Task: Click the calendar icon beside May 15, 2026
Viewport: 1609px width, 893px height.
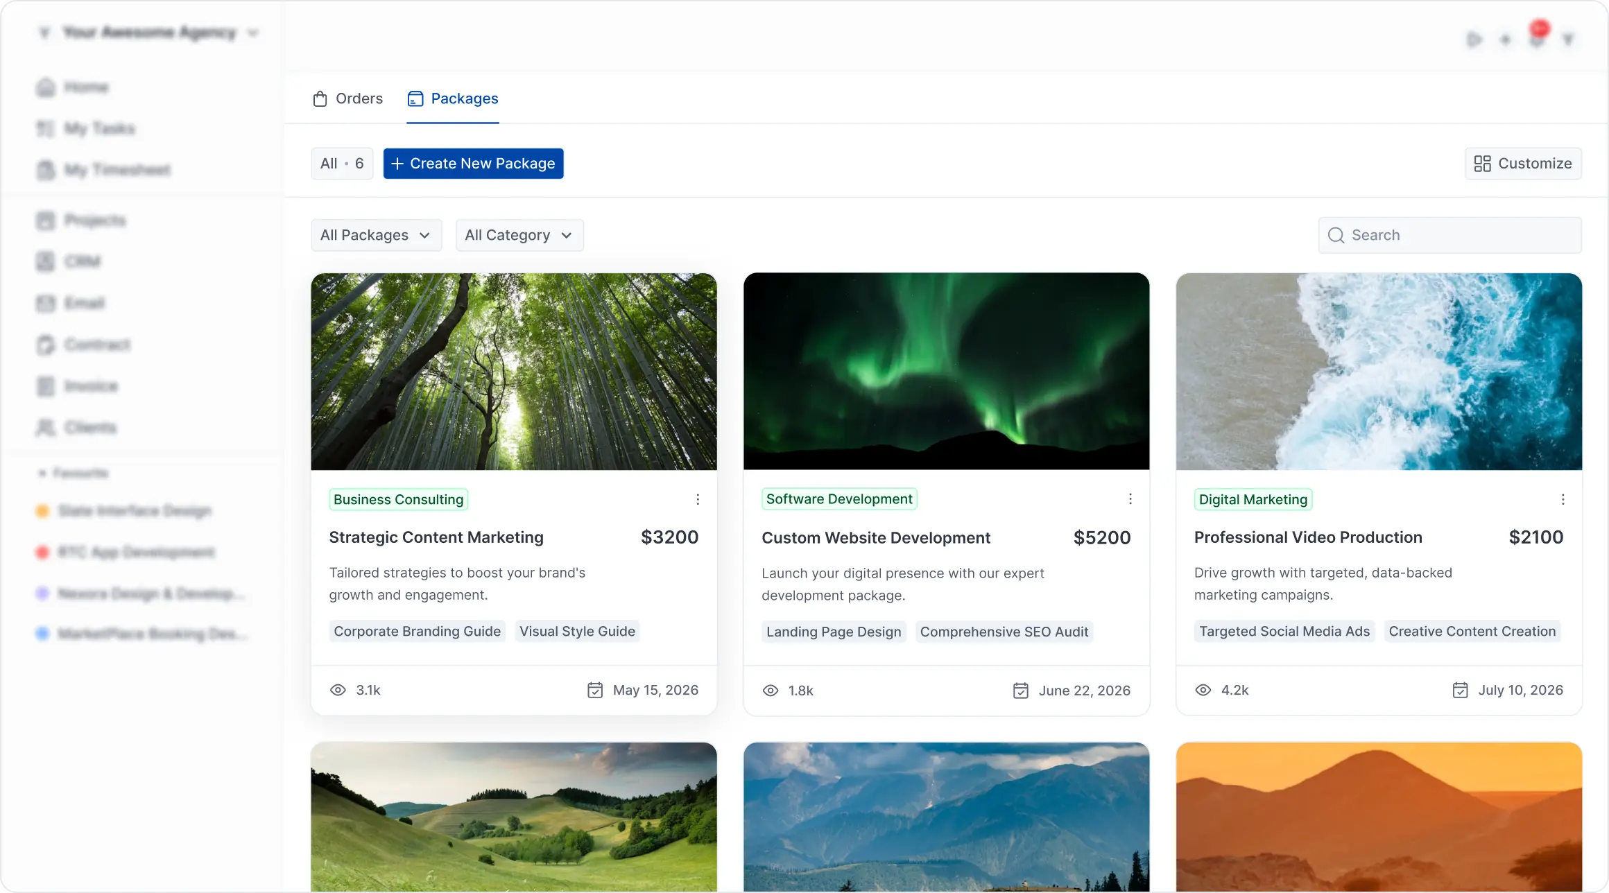Action: click(595, 690)
